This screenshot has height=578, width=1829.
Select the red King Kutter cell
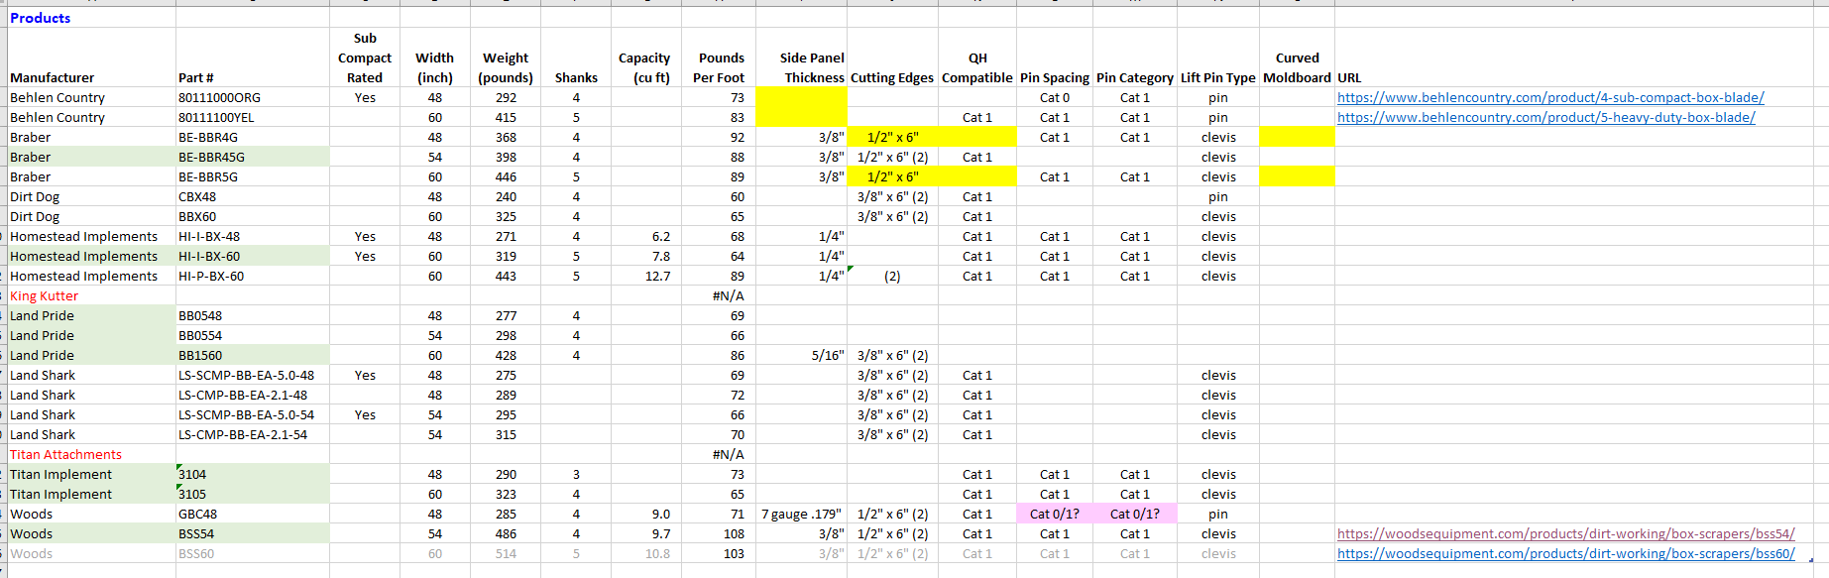[x=45, y=295]
